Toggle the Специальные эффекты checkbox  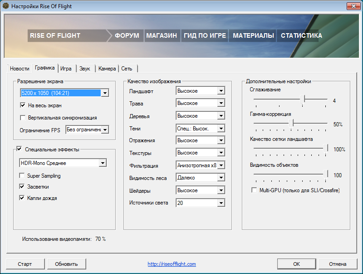click(19, 149)
